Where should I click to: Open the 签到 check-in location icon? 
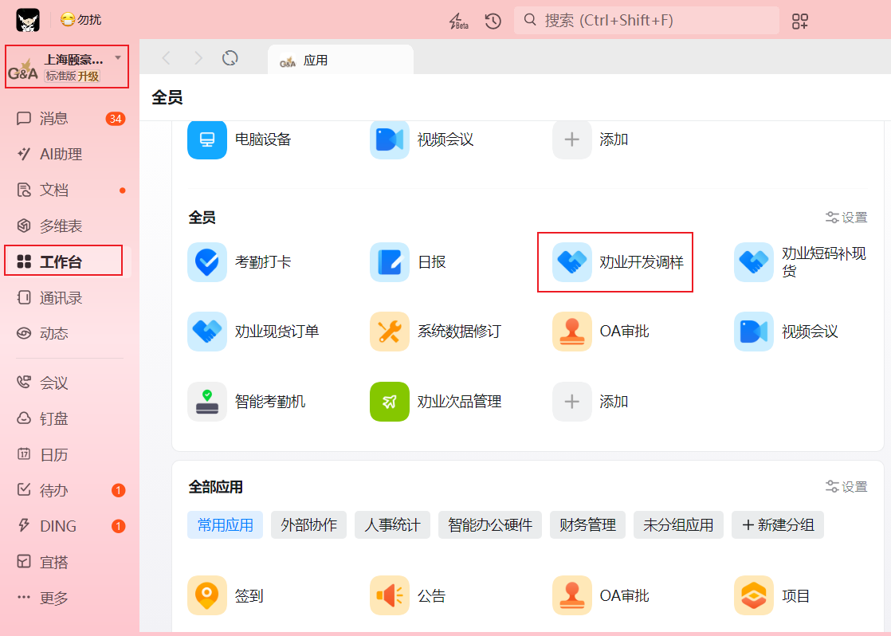tap(207, 595)
